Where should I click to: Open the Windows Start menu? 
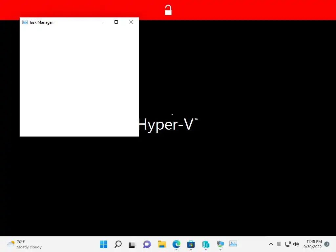point(103,244)
